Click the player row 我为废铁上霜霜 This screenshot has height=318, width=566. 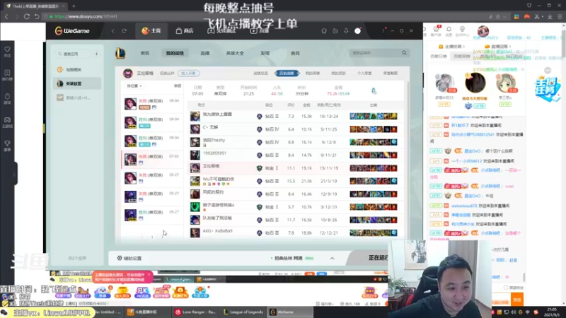tap(295, 116)
